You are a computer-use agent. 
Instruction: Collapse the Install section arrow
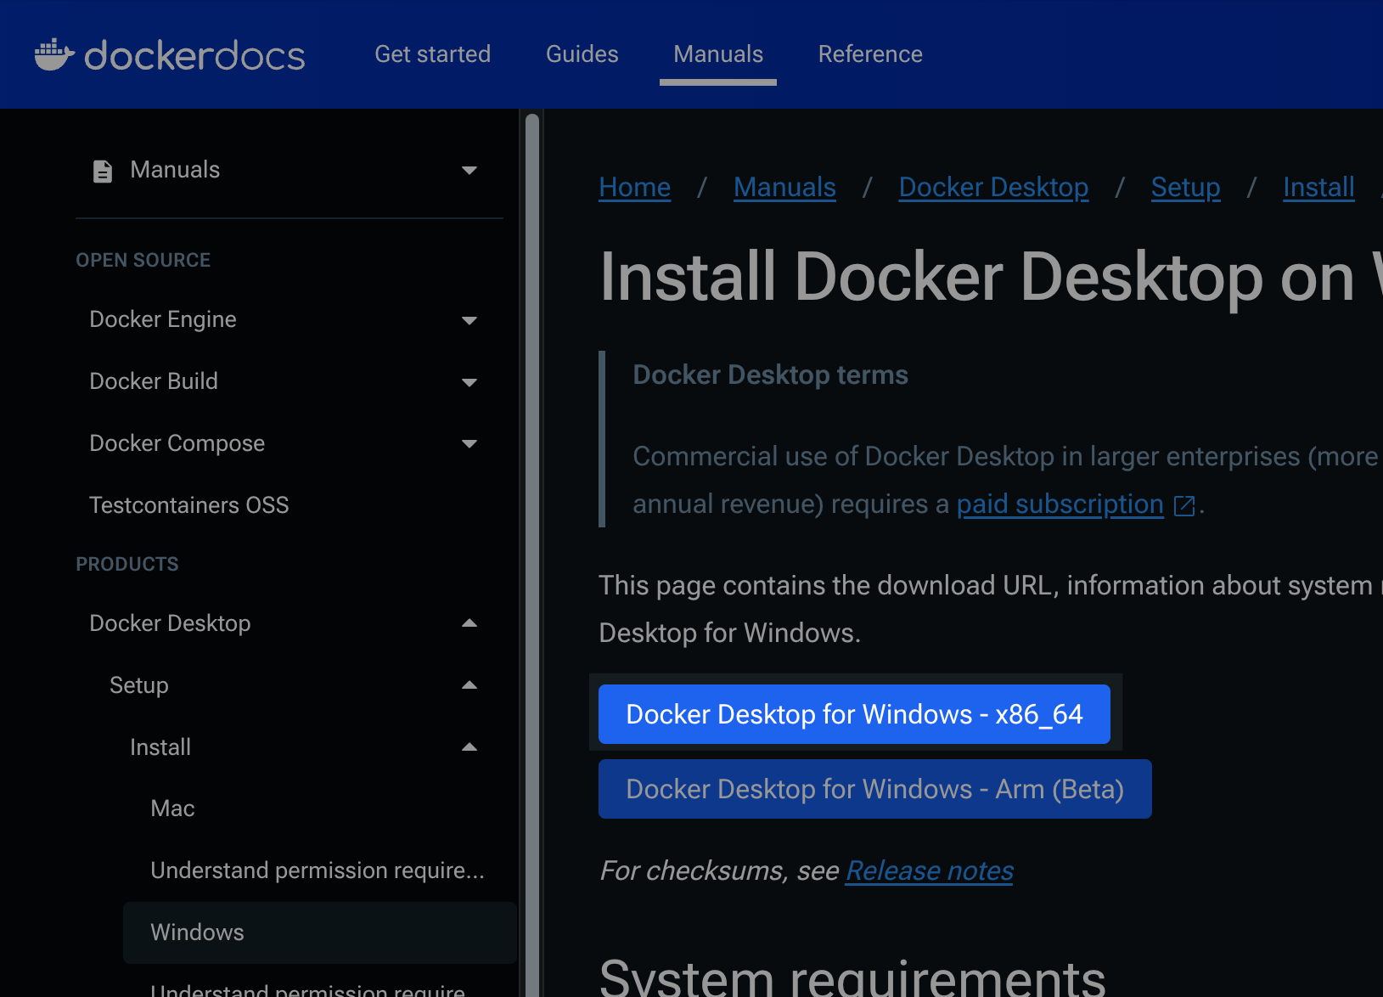(469, 747)
